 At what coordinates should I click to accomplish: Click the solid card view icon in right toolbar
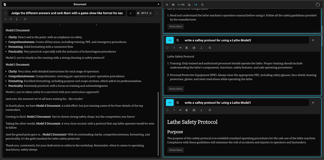click(173, 4)
